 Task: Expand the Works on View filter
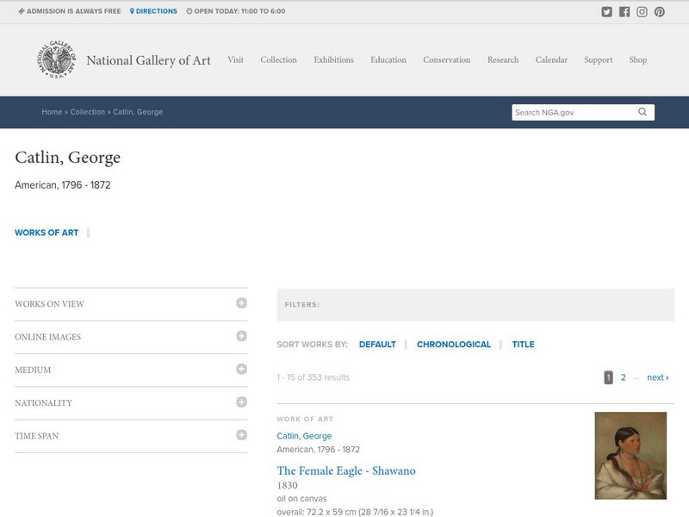tap(241, 303)
